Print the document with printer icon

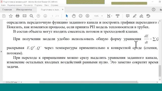17,16
